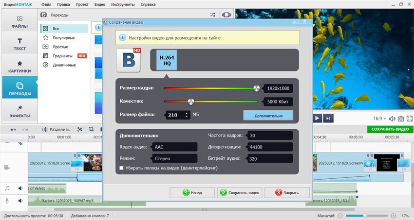The image size is (414, 220).
Task: Mute the voice recording track speaker
Action: (21, 201)
